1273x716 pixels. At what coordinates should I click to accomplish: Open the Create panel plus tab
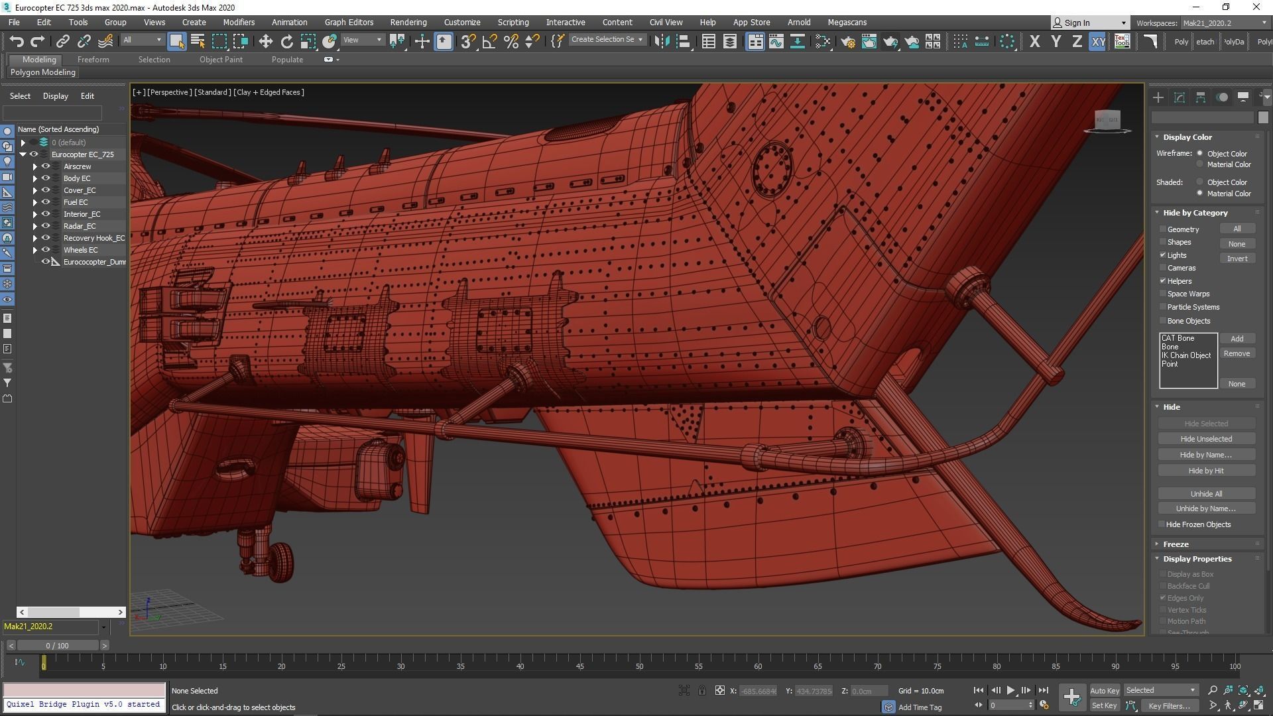pos(1158,97)
